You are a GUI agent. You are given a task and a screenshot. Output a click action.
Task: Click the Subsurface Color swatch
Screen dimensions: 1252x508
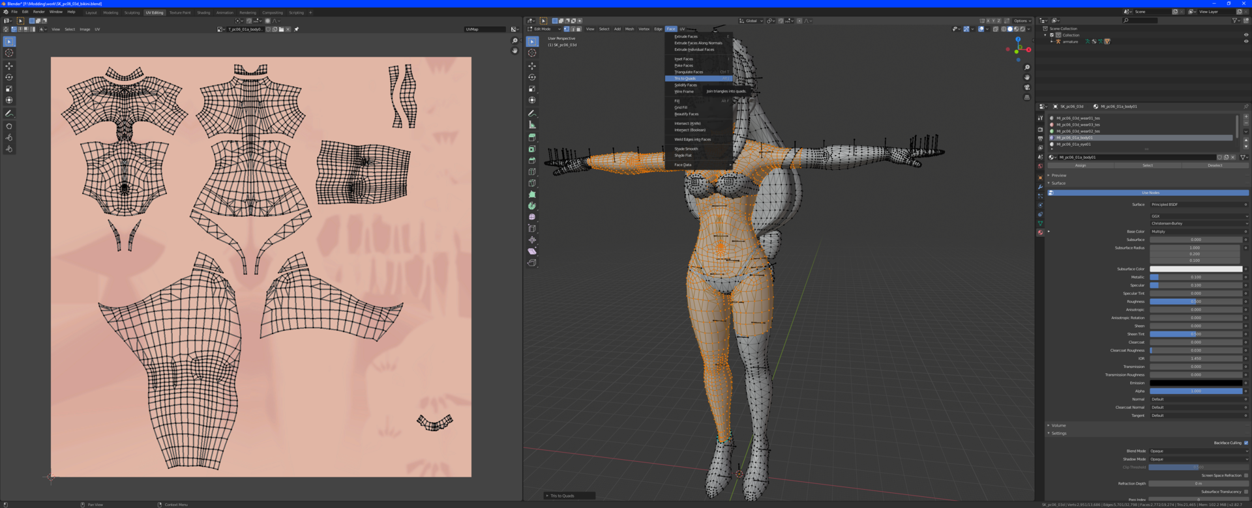(x=1196, y=269)
